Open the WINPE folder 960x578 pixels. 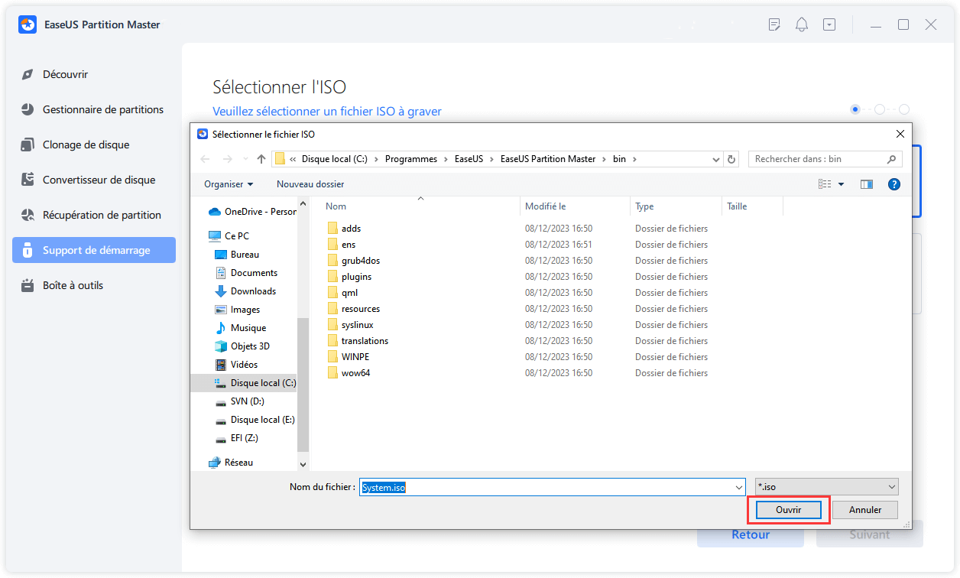coord(355,357)
